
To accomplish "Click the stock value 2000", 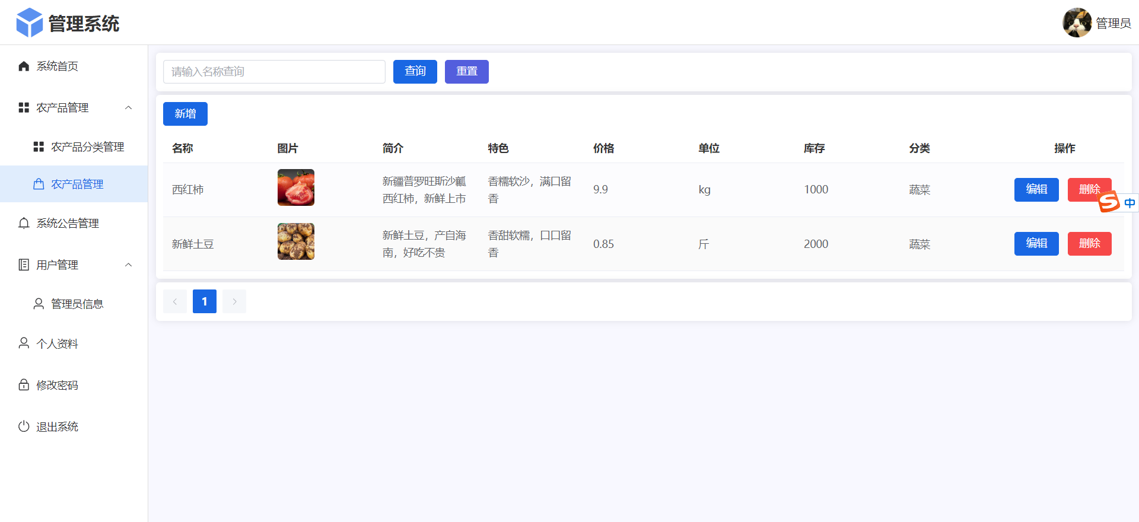I will coord(816,244).
